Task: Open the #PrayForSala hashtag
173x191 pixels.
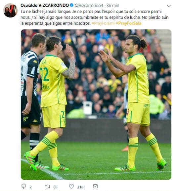Action: click(x=128, y=23)
